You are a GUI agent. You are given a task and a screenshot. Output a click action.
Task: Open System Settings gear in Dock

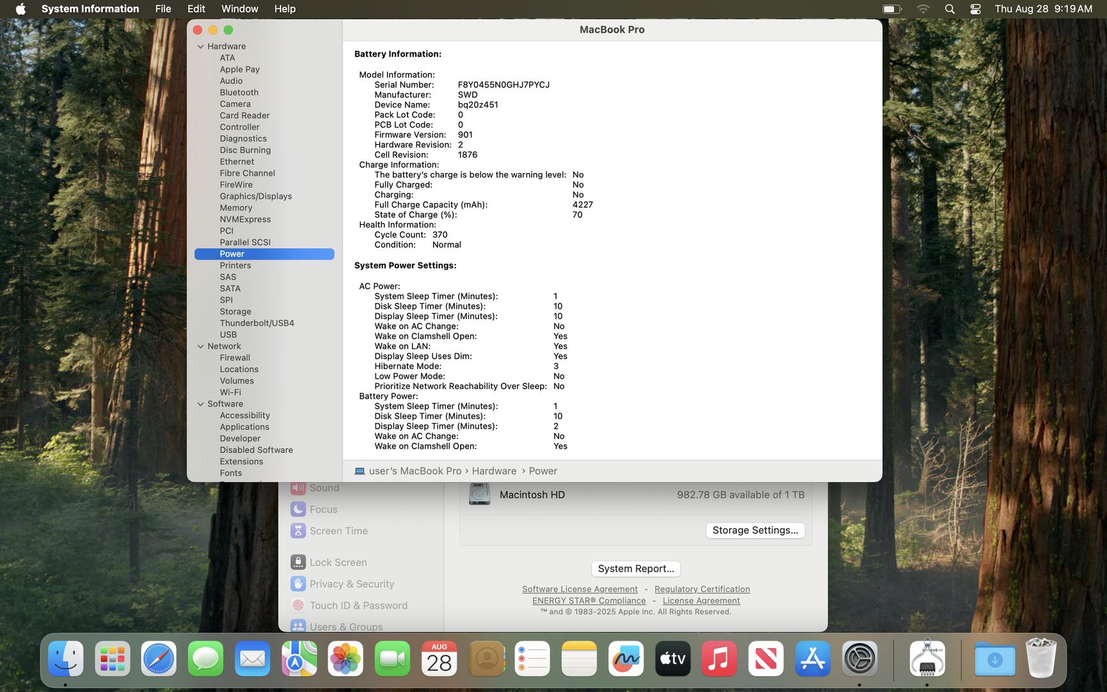(x=860, y=659)
